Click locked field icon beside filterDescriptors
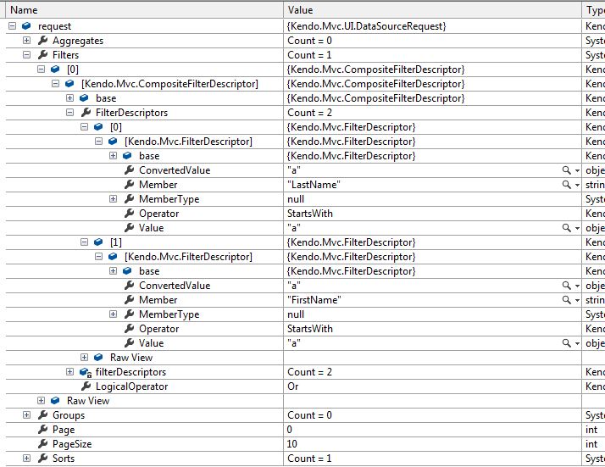Screen dimensions: 605x467 click(86, 372)
